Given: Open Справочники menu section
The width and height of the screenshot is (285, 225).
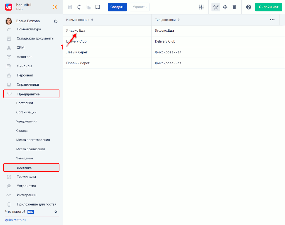Looking at the screenshot, I should coord(28,85).
